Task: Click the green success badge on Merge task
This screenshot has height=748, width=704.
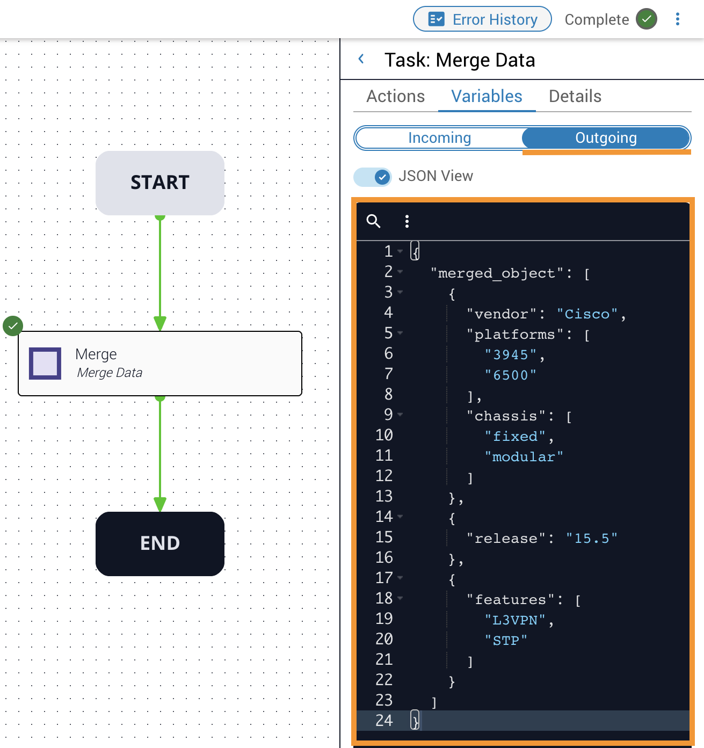Action: (x=13, y=325)
